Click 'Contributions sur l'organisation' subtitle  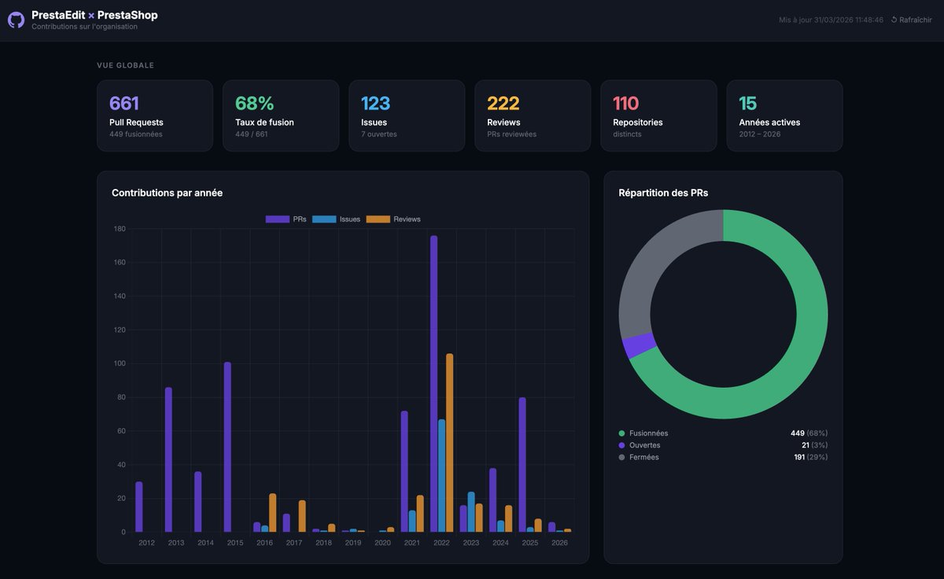[x=84, y=27]
